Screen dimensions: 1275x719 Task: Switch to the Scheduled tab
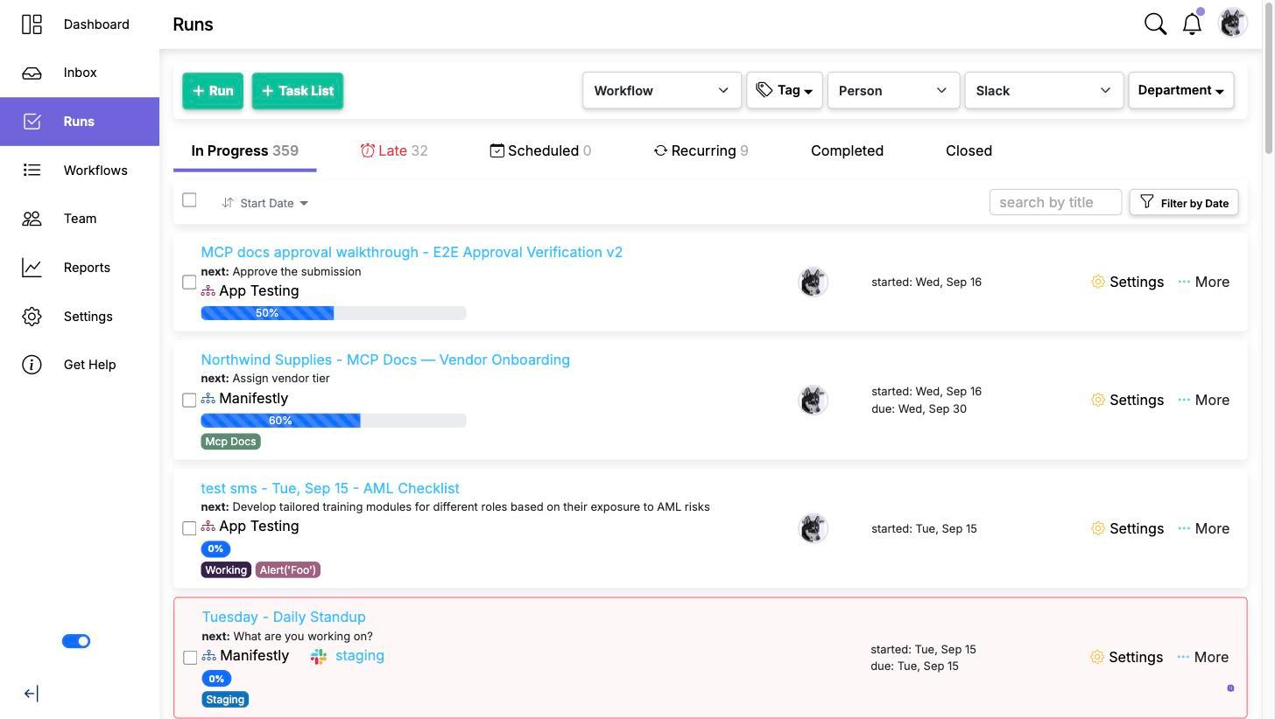pos(540,150)
